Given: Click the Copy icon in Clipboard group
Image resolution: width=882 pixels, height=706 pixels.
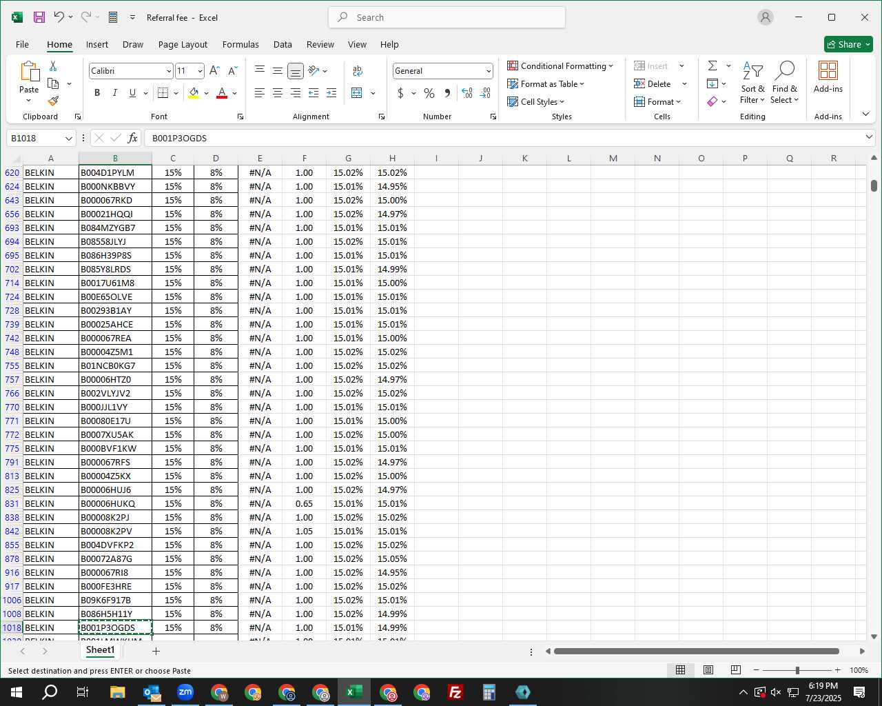Looking at the screenshot, I should pos(53,83).
